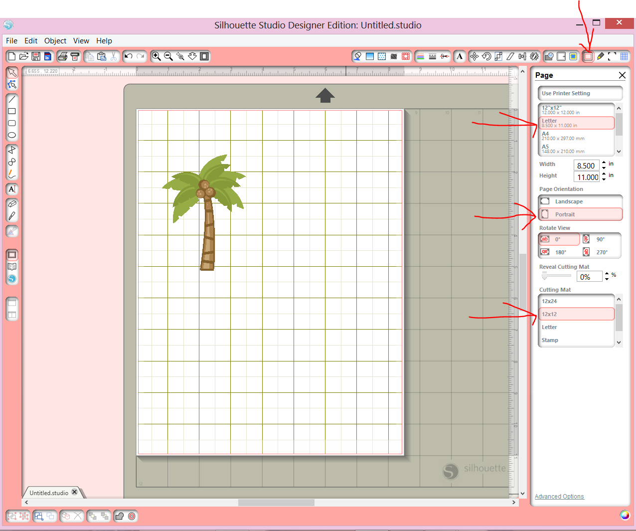The width and height of the screenshot is (636, 531).
Task: Open the Library book icon
Action: click(12, 267)
